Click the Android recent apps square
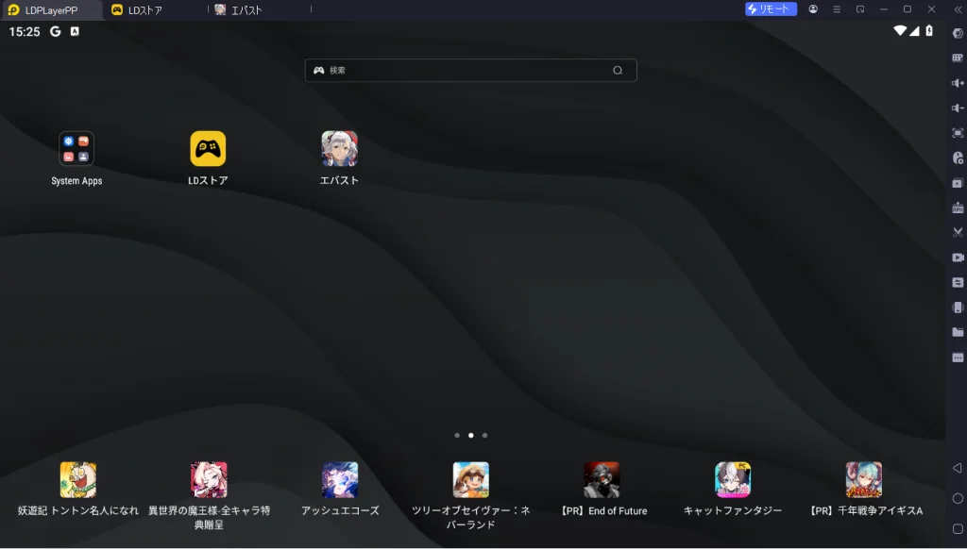The image size is (967, 549). [x=958, y=528]
